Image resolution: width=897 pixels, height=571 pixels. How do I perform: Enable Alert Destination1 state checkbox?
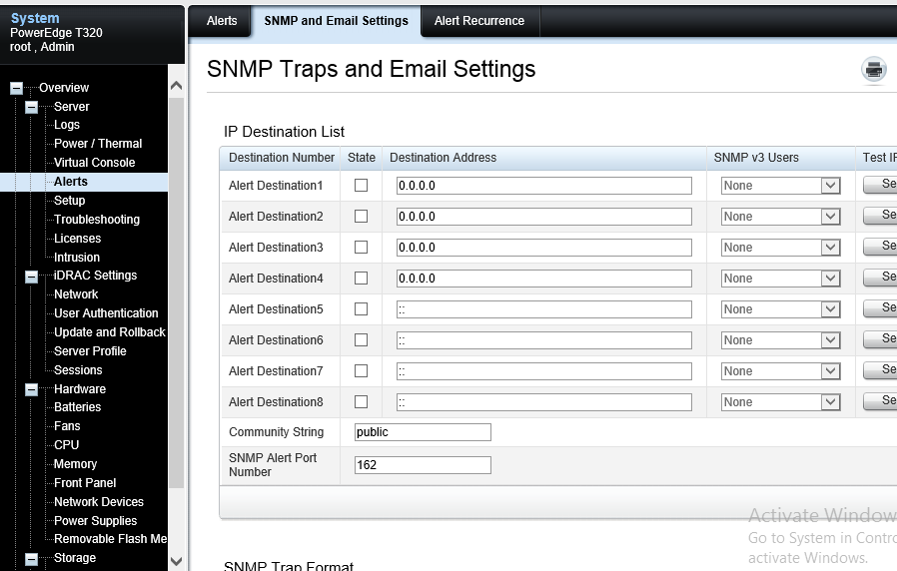361,186
